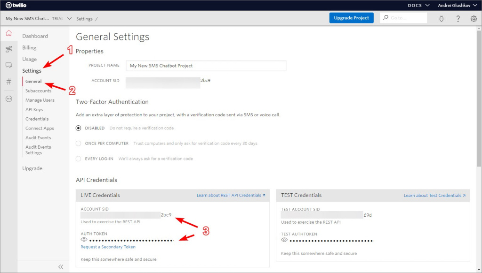Click the All Products ellipsis icon
This screenshot has width=482, height=273.
(x=8, y=99)
